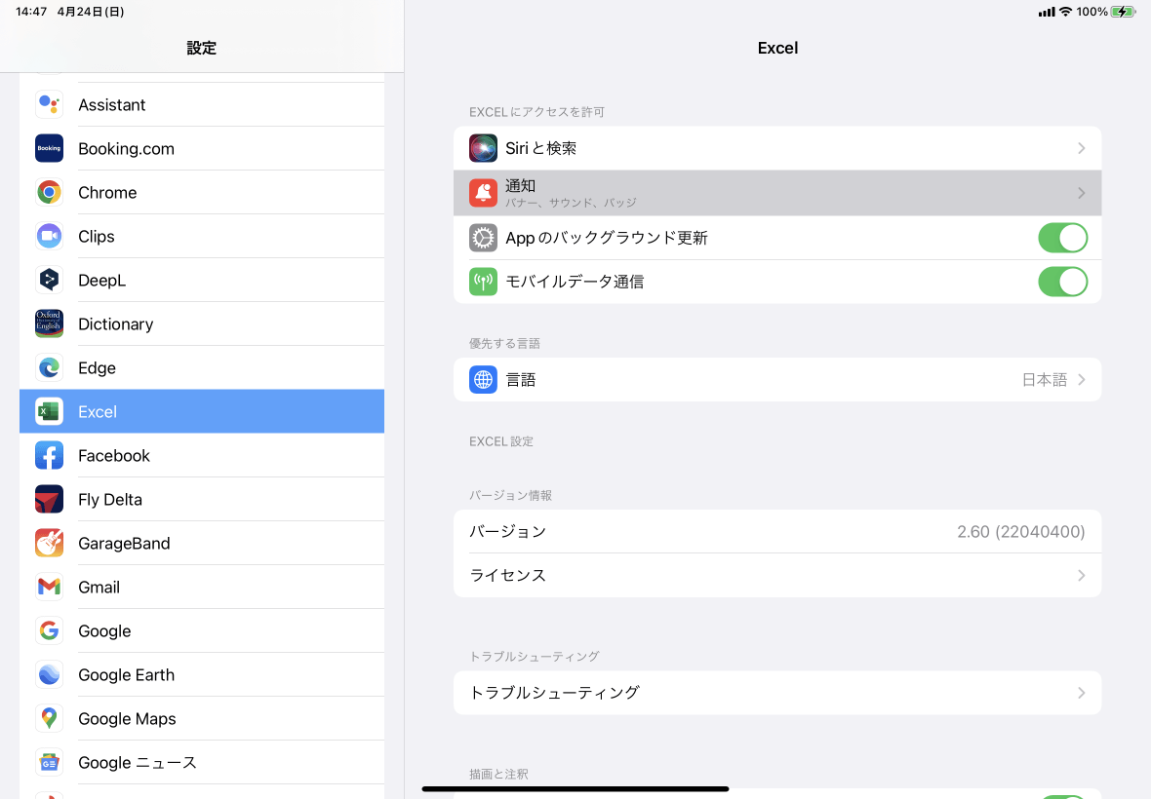Viewport: 1151px width, 799px height.
Task: Select Dictionary in settings list
Action: [202, 324]
